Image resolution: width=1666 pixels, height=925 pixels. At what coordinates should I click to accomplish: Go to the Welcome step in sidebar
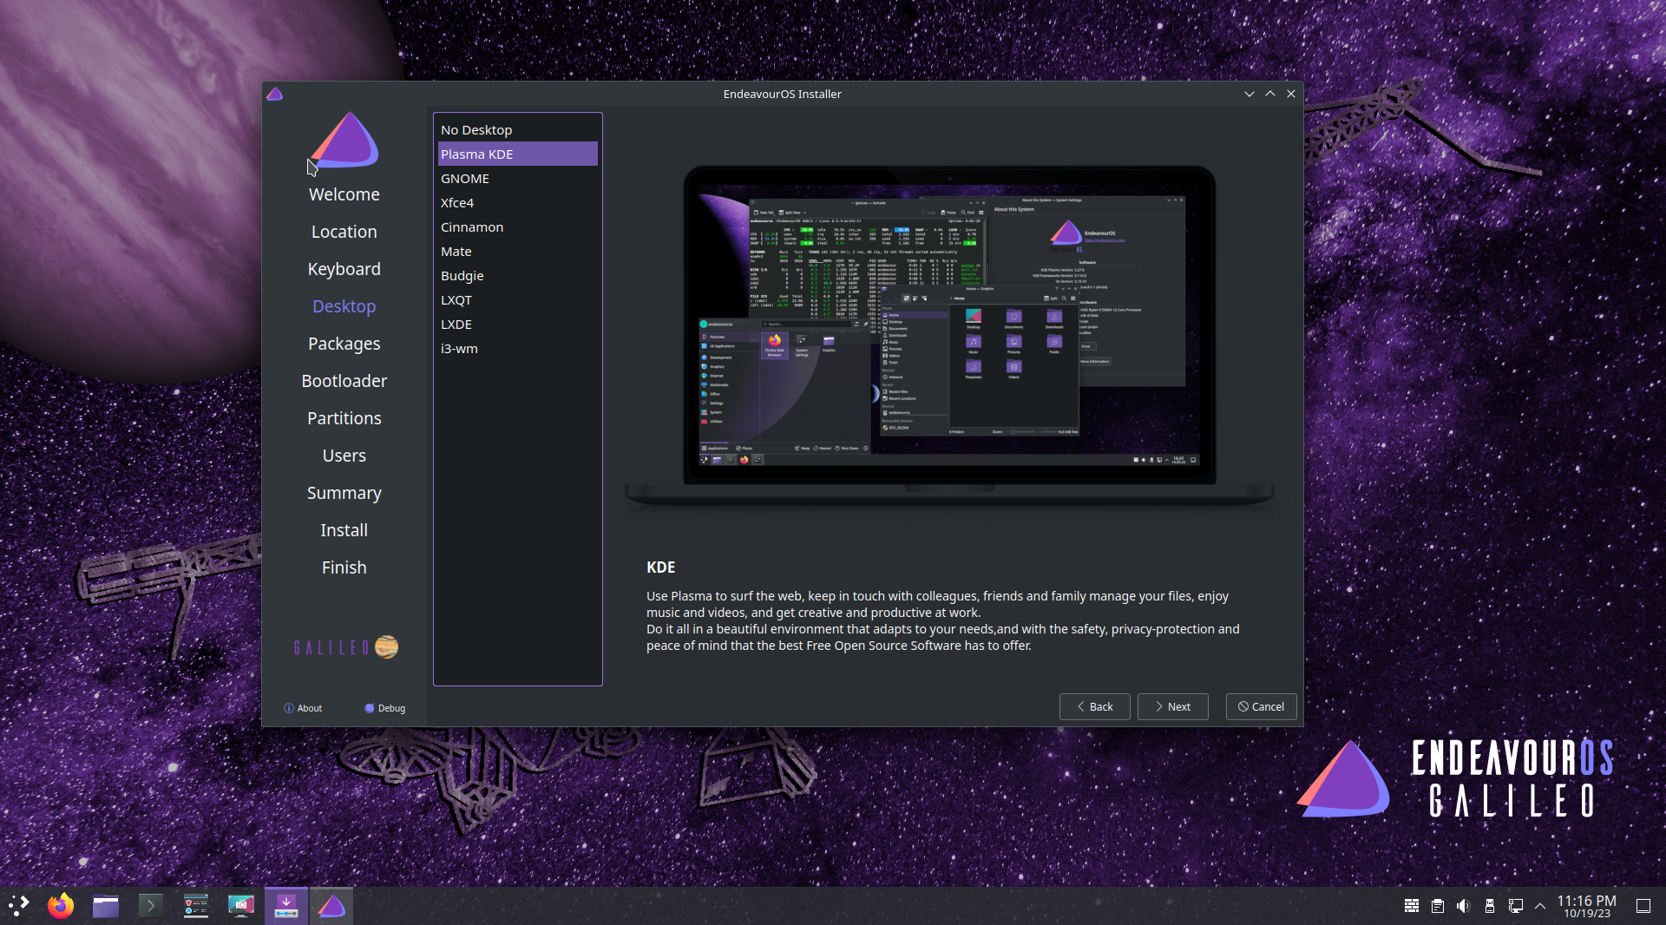pyautogui.click(x=344, y=194)
